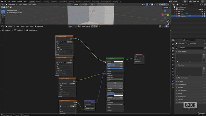Screen dimensions: 206x116
Task: Open the Object properties tab
Action: pyautogui.click(x=173, y=69)
